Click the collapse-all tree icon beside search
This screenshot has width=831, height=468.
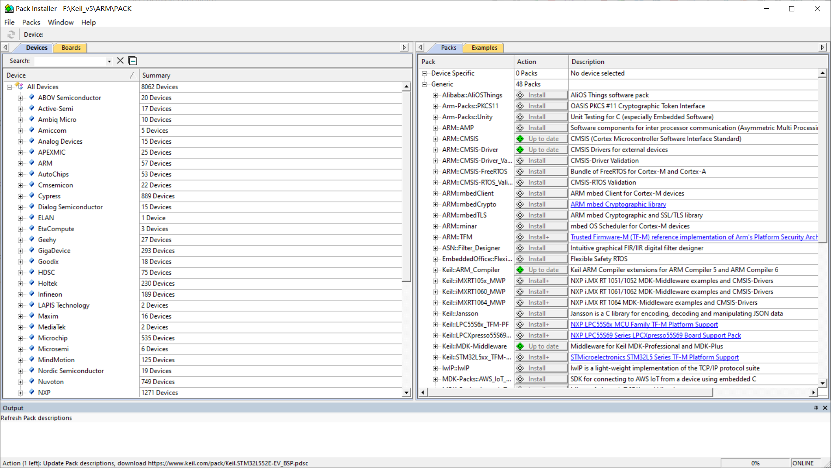(x=133, y=61)
